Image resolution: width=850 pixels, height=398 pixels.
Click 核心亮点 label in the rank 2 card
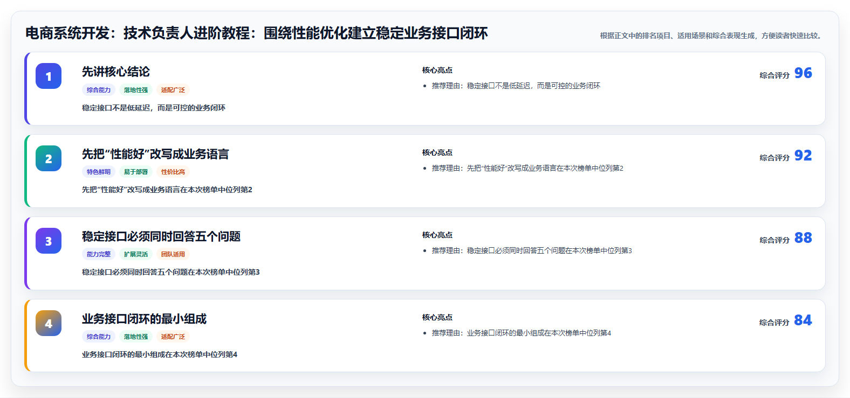tap(437, 152)
